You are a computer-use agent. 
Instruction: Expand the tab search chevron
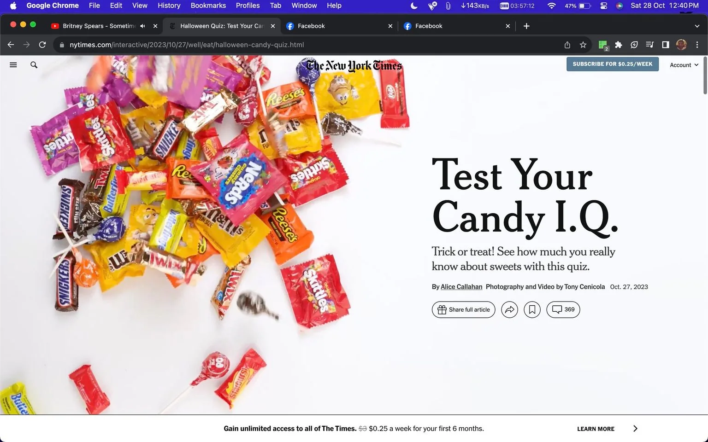697,26
